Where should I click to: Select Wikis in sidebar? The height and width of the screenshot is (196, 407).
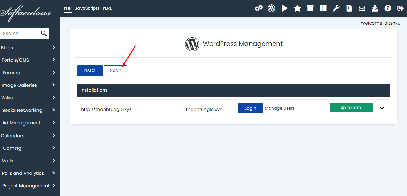pyautogui.click(x=7, y=98)
